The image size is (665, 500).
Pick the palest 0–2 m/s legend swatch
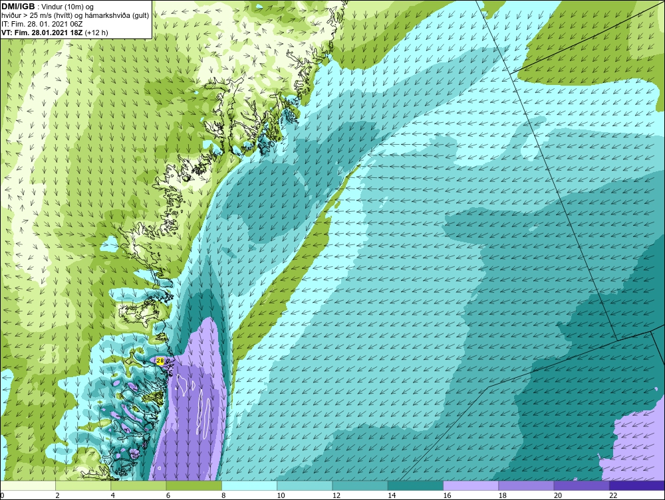[x=28, y=485]
